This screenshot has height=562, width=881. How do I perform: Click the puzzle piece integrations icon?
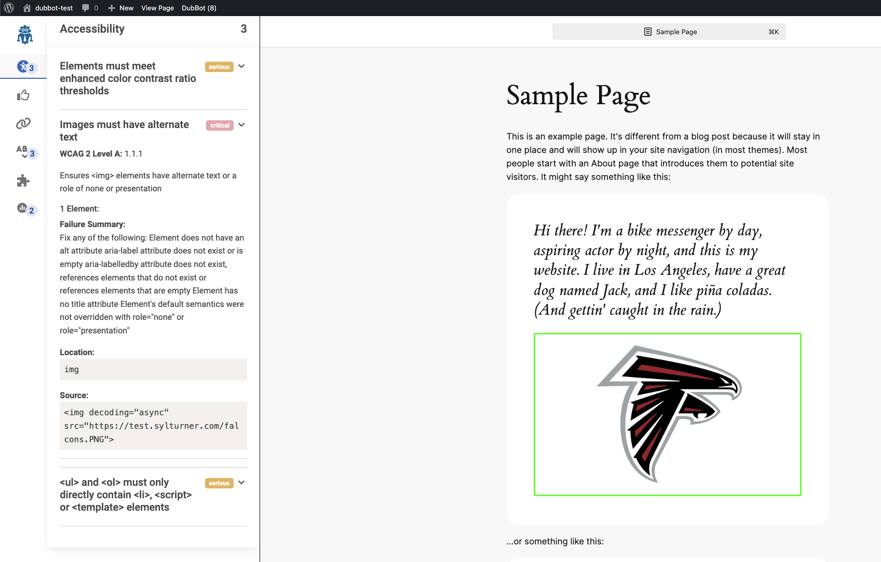[x=23, y=181]
